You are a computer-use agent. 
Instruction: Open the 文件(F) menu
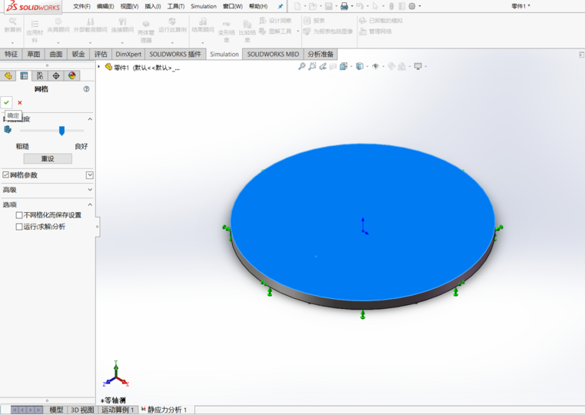click(81, 6)
